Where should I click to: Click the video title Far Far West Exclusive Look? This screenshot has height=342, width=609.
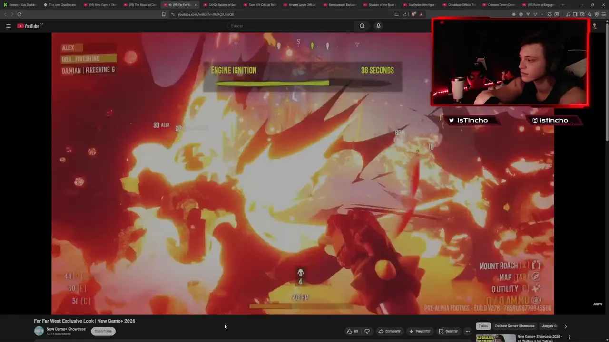(x=84, y=321)
